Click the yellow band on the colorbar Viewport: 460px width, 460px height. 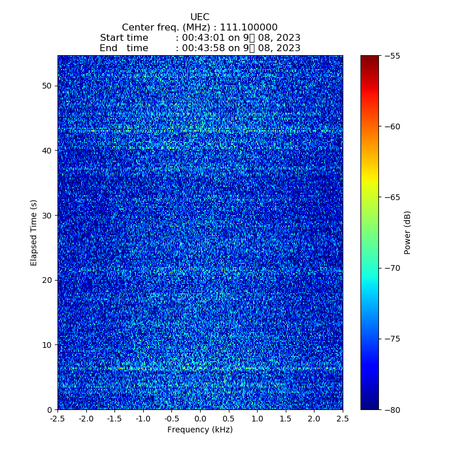(x=370, y=183)
